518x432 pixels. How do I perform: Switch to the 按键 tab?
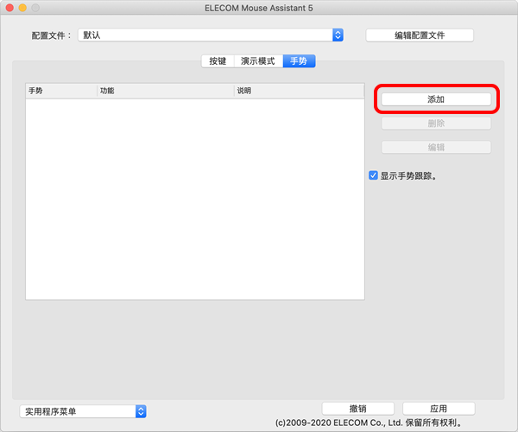(x=218, y=61)
